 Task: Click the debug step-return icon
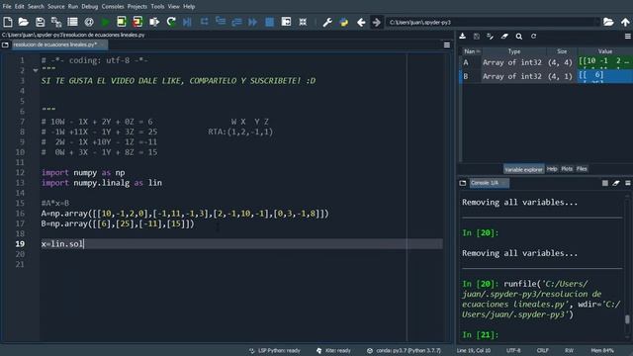pos(236,22)
